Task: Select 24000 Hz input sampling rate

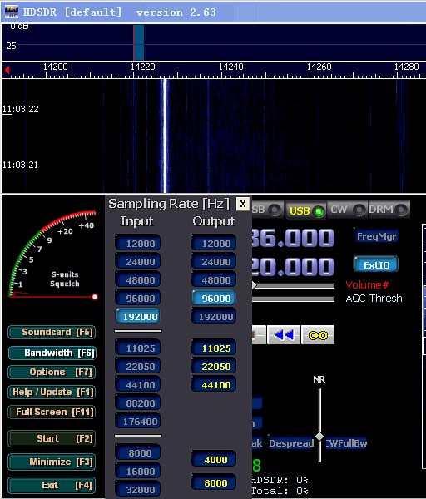Action: pos(137,262)
